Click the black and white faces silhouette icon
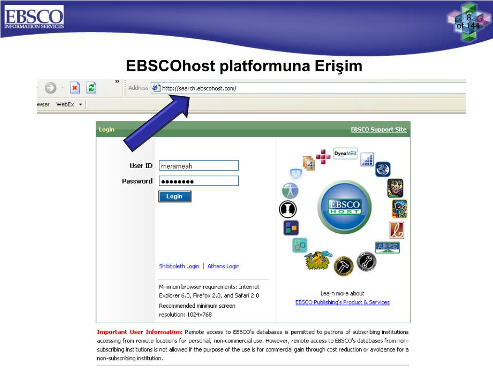 point(288,209)
